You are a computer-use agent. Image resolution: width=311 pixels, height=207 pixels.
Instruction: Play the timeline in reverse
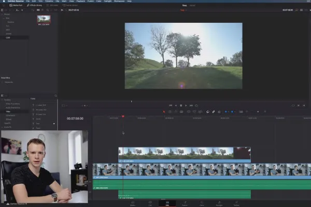point(176,106)
